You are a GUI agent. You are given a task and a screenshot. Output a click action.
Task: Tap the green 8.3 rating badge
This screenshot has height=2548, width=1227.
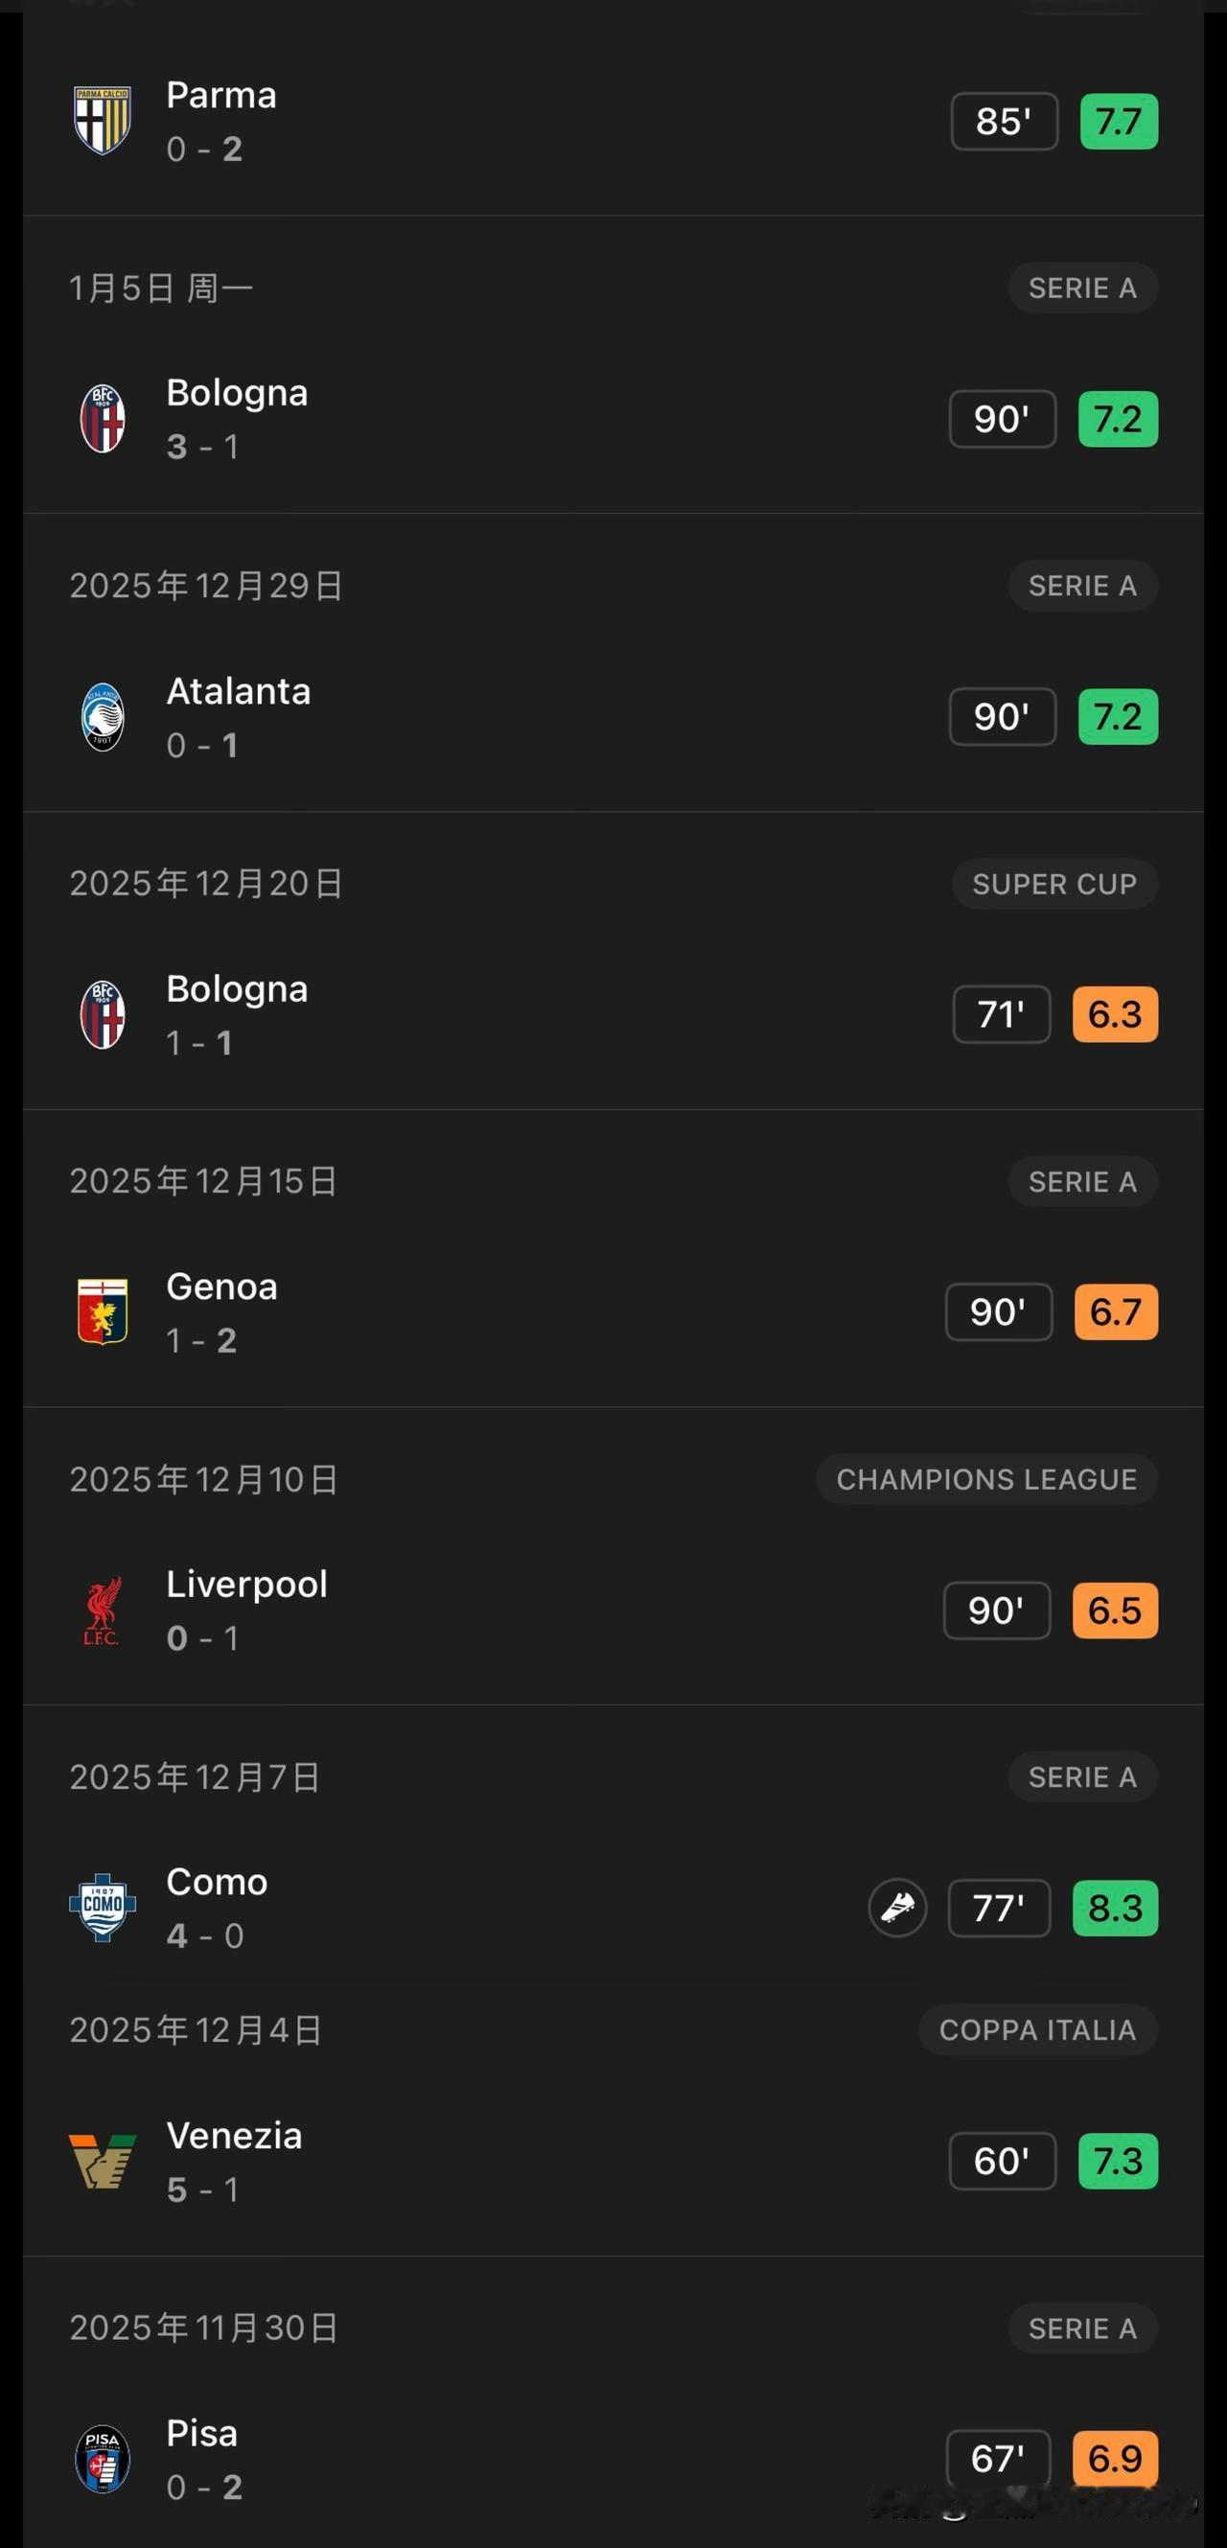pyautogui.click(x=1115, y=1908)
